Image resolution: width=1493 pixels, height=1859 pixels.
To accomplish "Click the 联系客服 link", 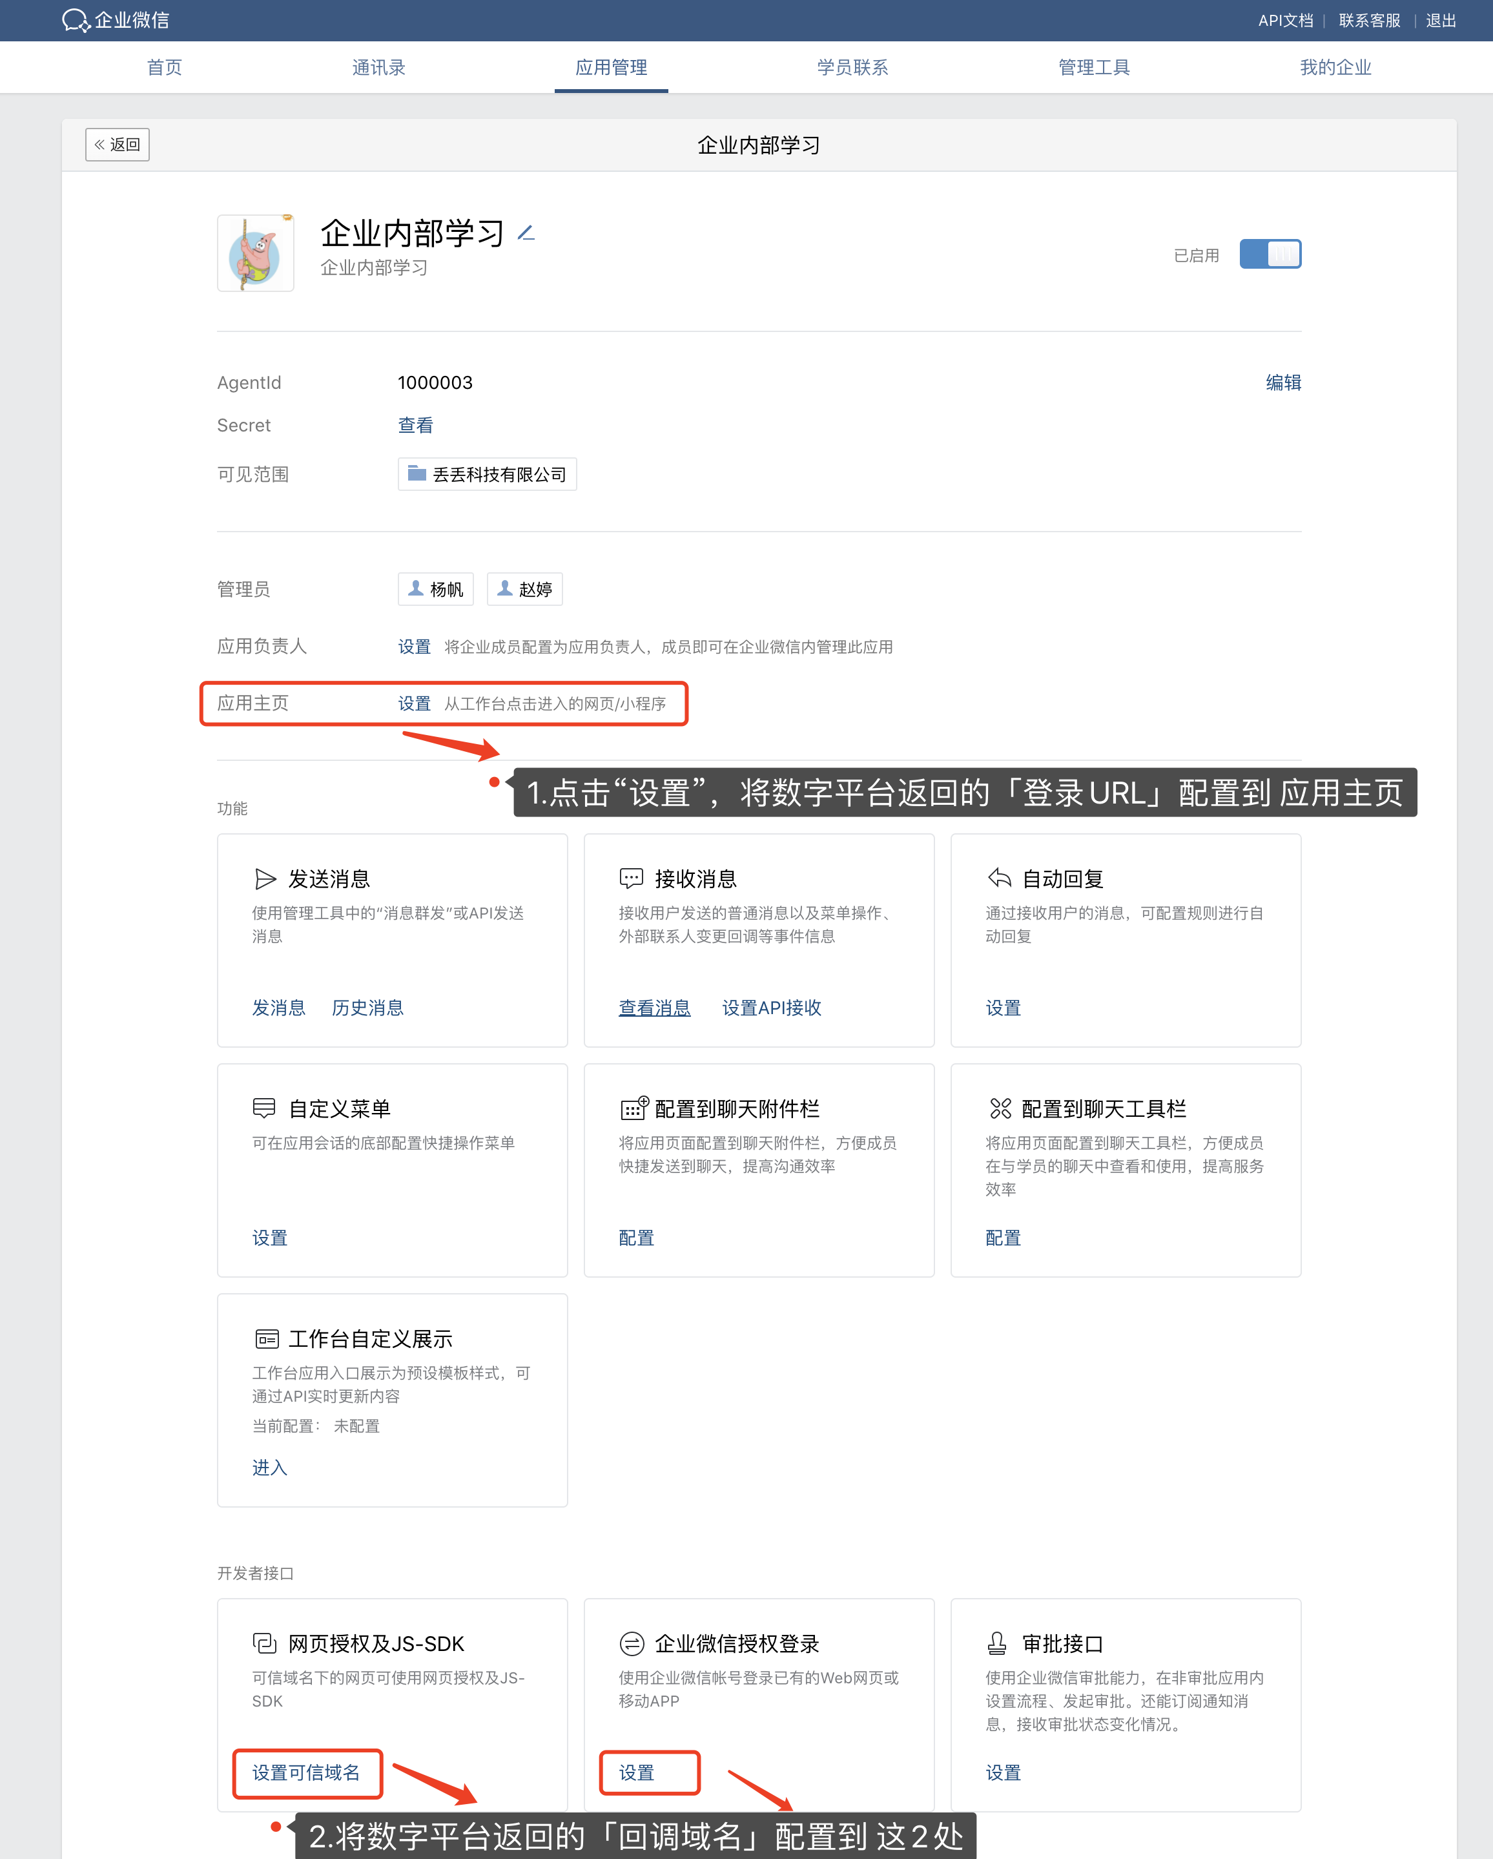I will click(1369, 21).
